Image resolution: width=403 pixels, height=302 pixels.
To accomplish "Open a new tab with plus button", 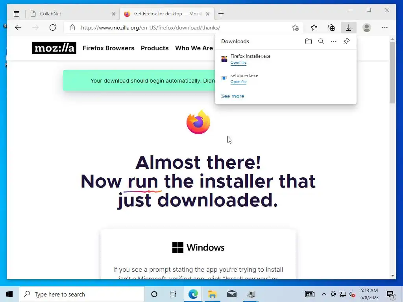I will 221,14.
